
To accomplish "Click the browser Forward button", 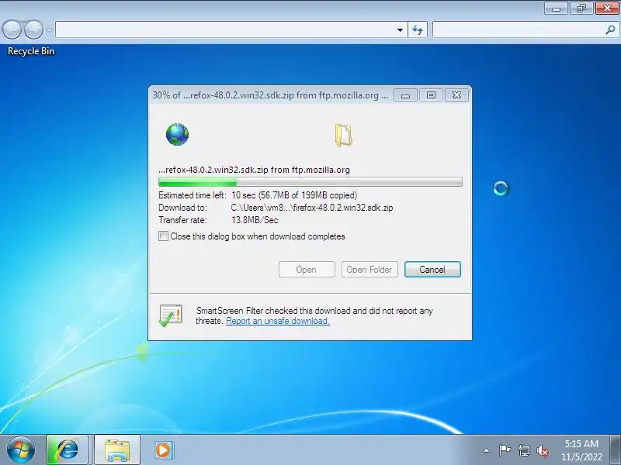I will tap(33, 29).
